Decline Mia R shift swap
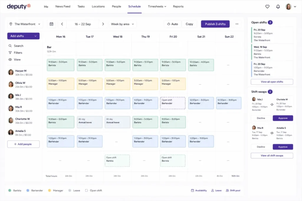The image size is (302, 201). tap(261, 147)
